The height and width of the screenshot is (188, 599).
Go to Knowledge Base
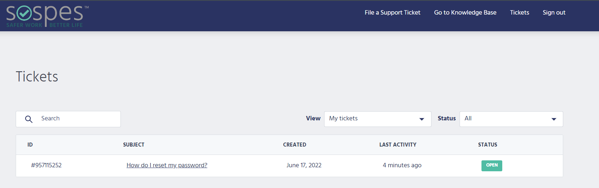pyautogui.click(x=465, y=12)
